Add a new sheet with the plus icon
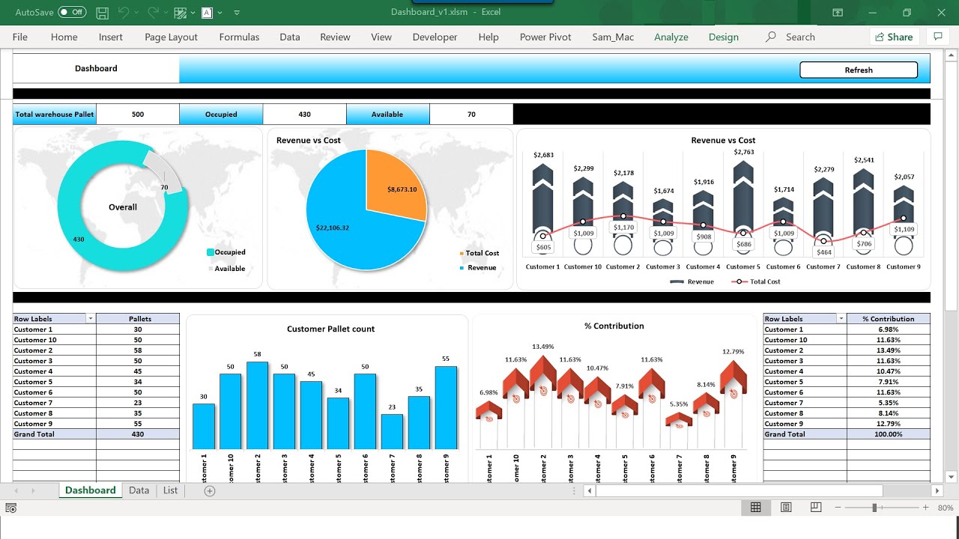 point(210,491)
